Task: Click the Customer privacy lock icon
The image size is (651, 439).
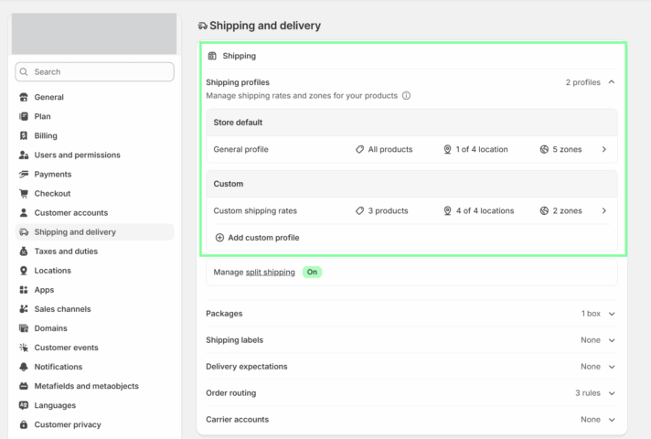Action: tap(24, 424)
